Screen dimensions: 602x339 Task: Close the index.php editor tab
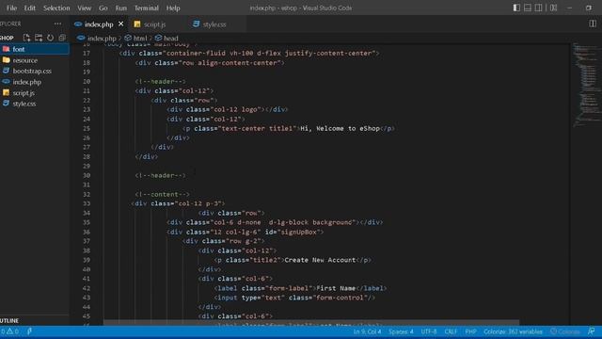click(121, 24)
